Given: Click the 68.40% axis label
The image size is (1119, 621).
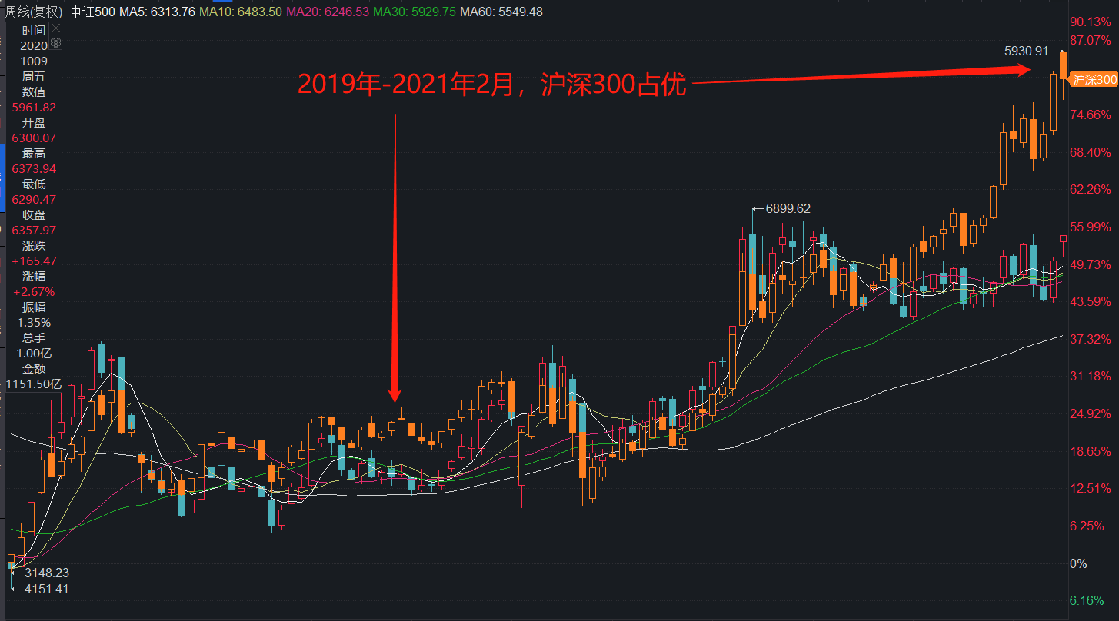Looking at the screenshot, I should click(1091, 151).
